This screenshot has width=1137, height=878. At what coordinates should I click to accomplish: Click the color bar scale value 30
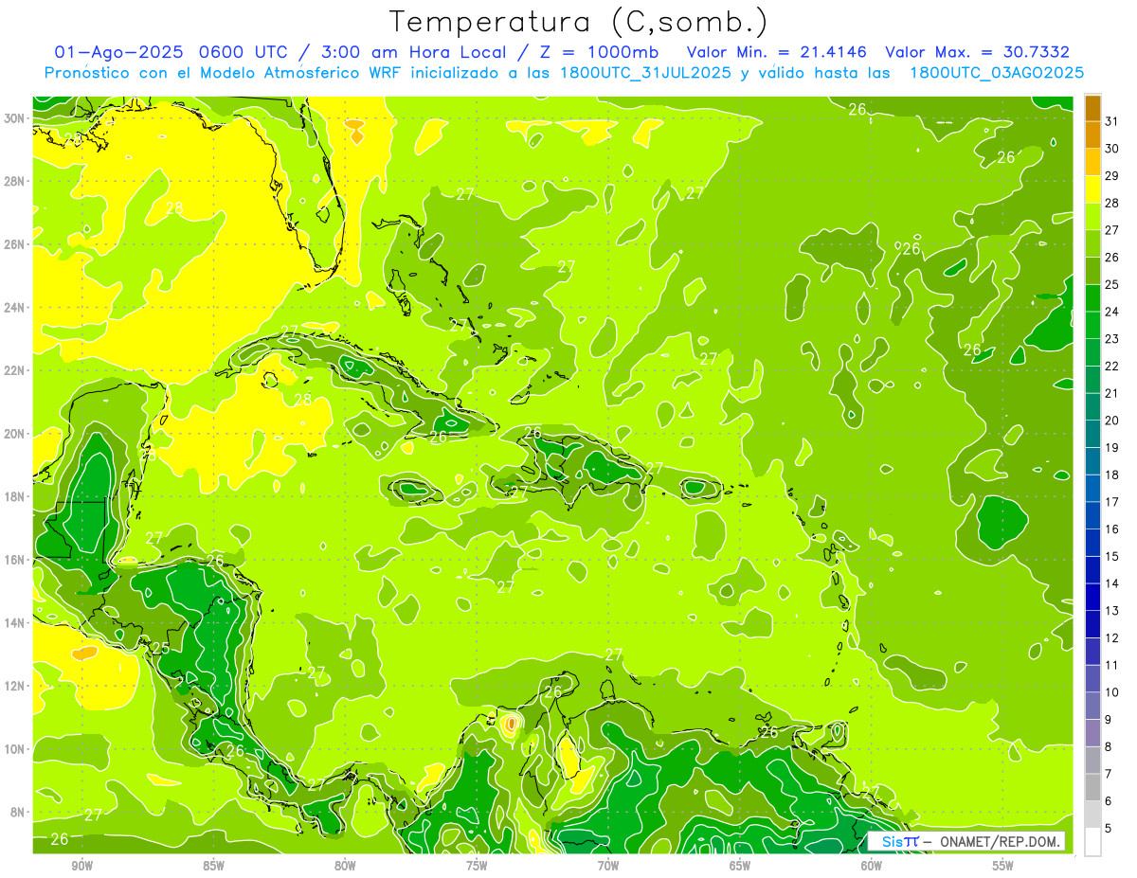1112,149
